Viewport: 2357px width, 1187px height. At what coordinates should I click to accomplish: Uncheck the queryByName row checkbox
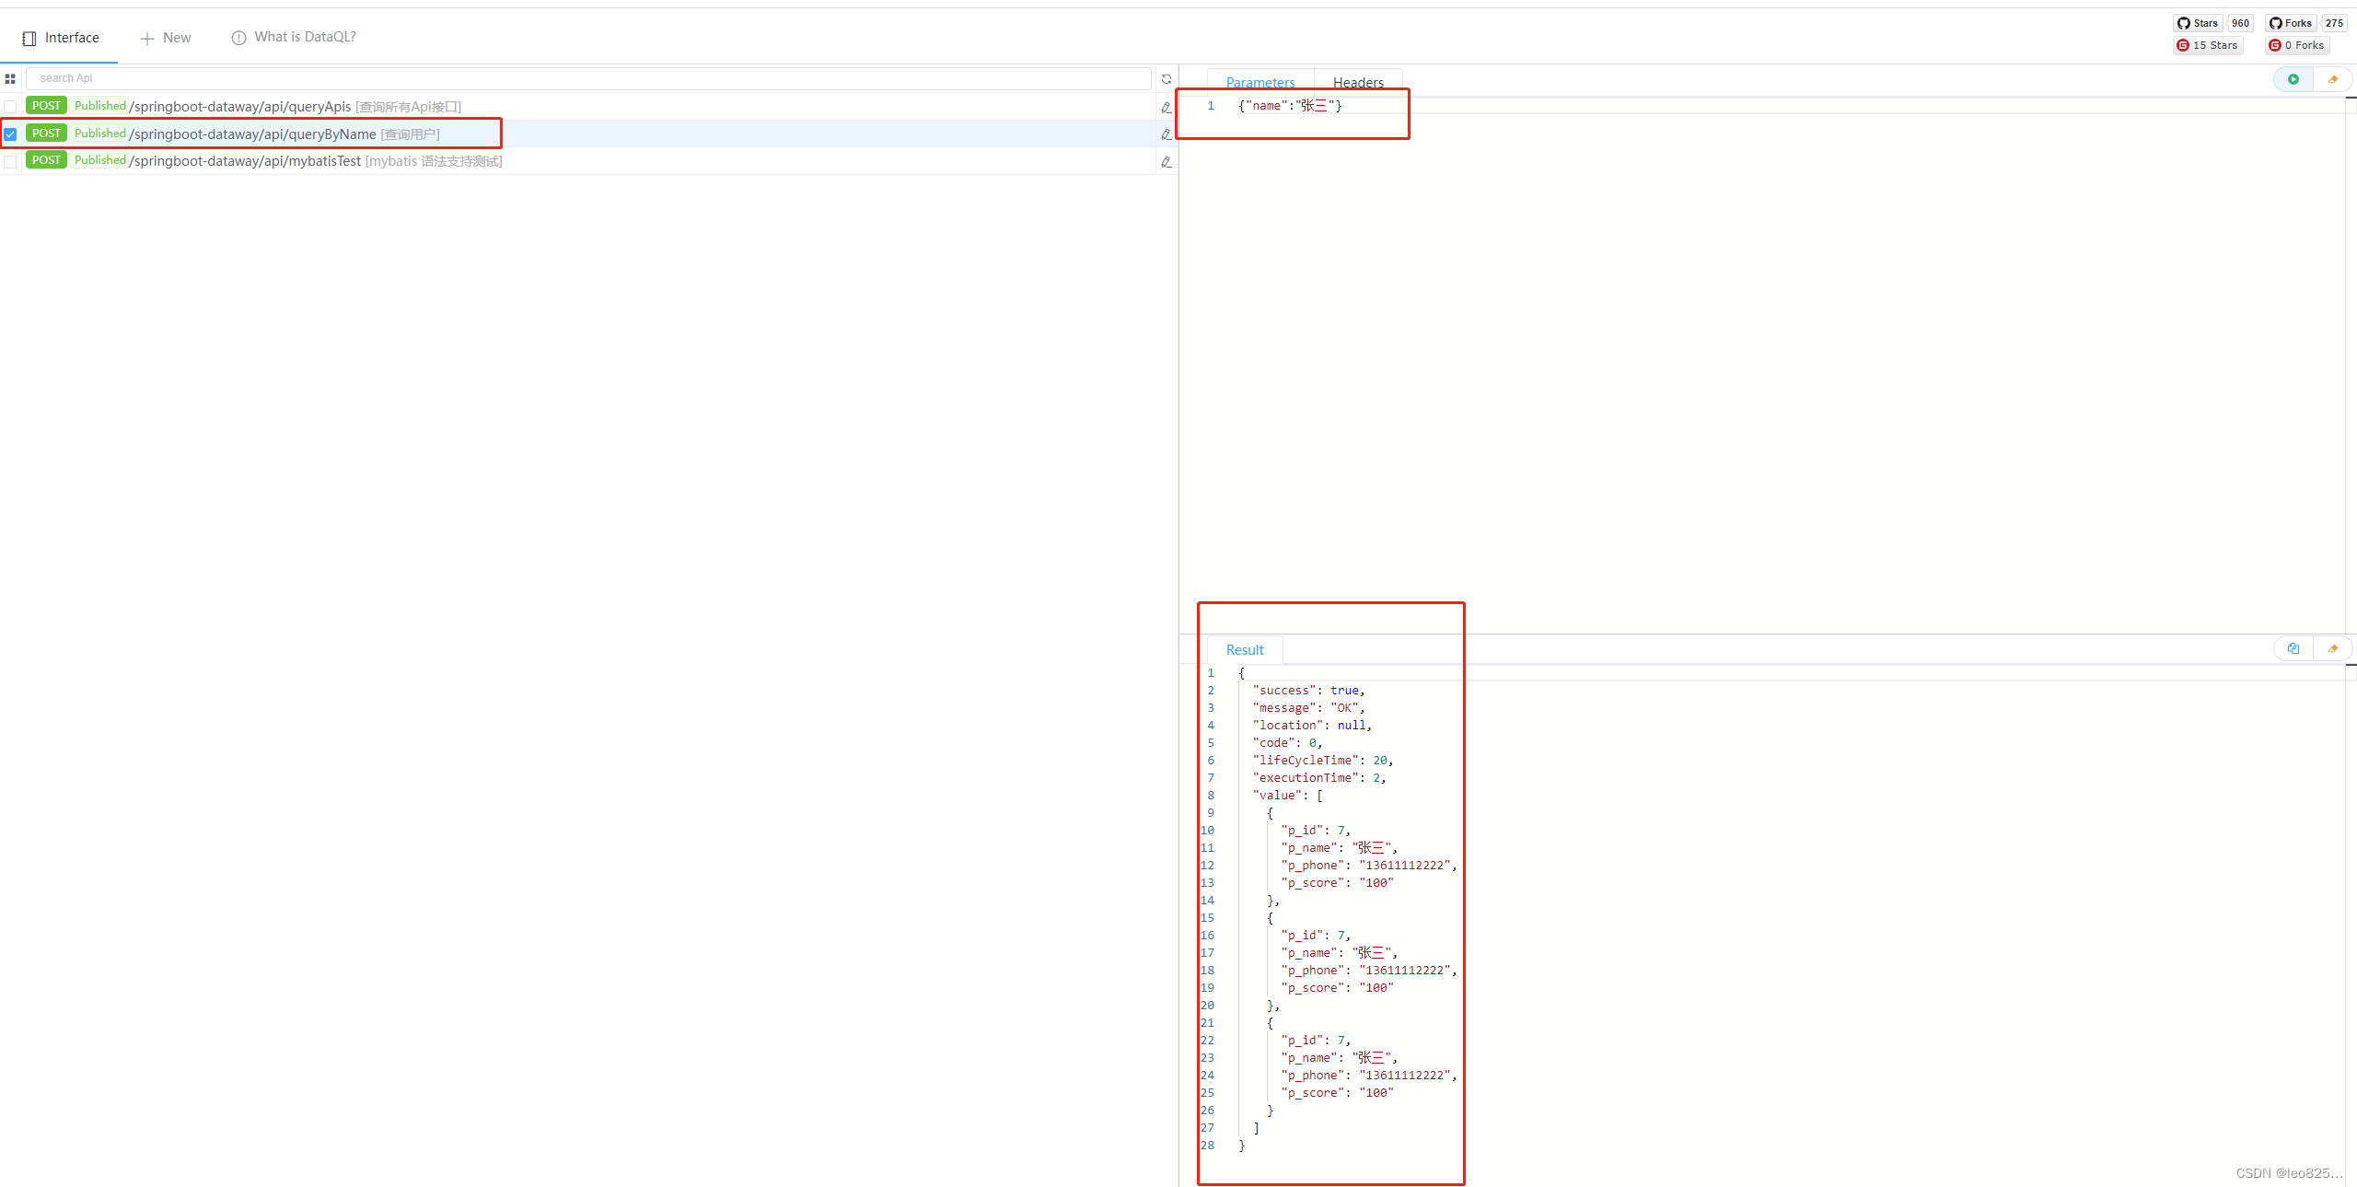coord(10,134)
